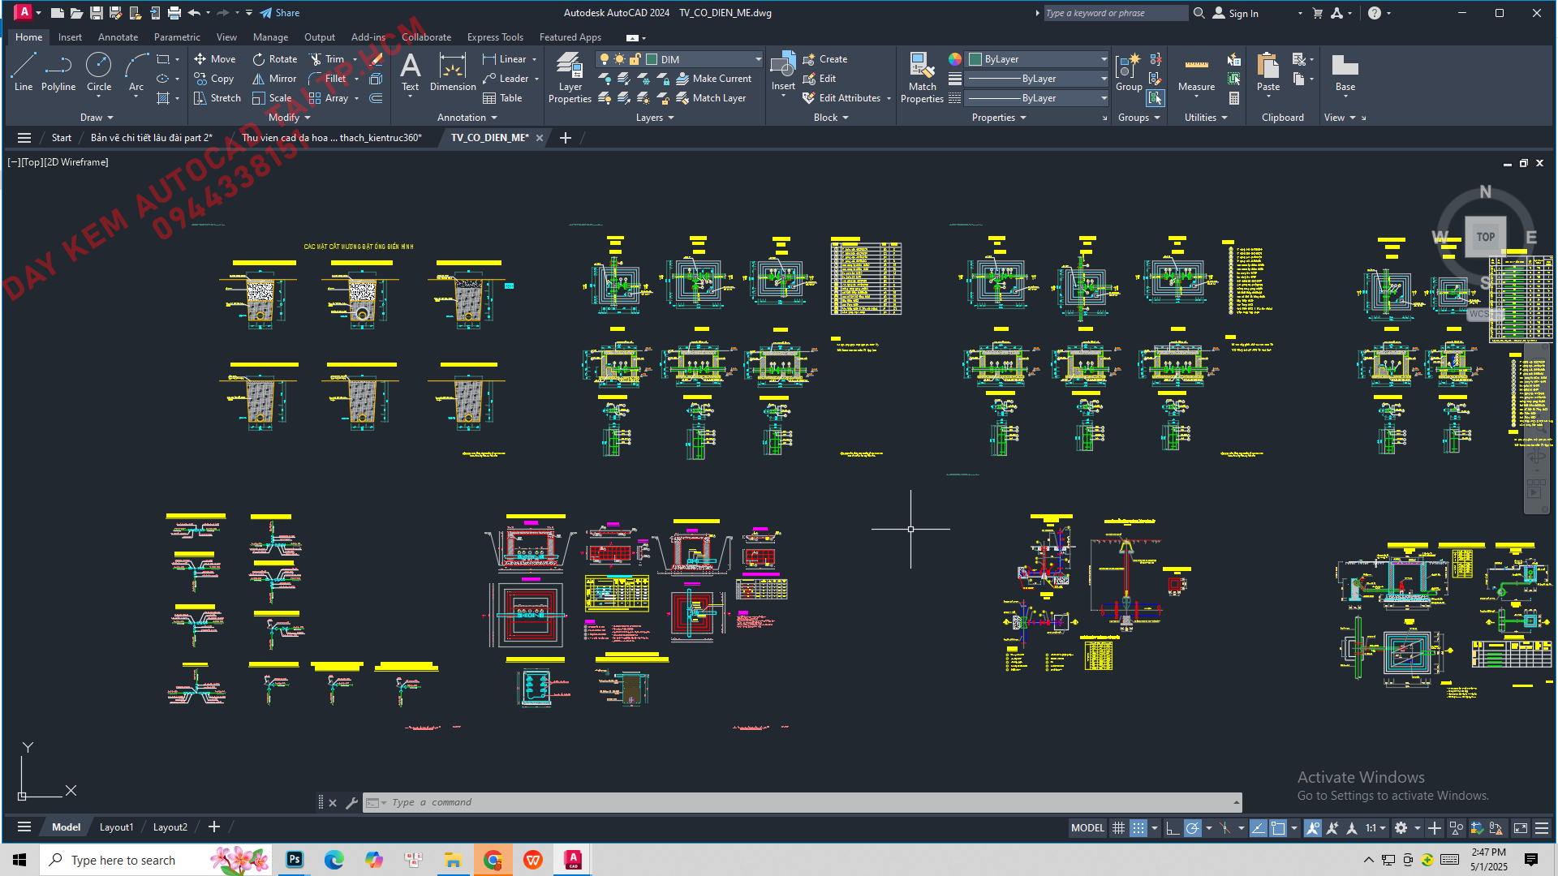Click the DIM layer color swatch
This screenshot has width=1558, height=876.
[652, 59]
